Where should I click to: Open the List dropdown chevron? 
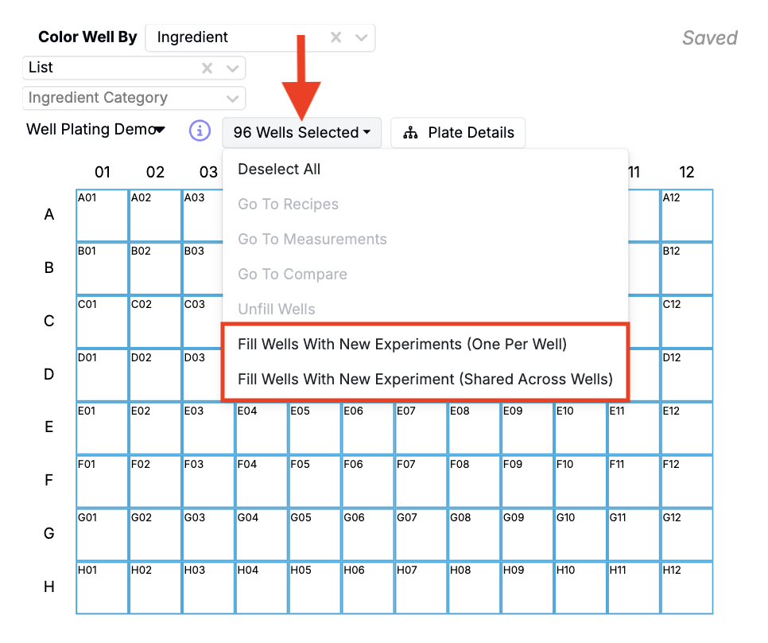[x=233, y=68]
